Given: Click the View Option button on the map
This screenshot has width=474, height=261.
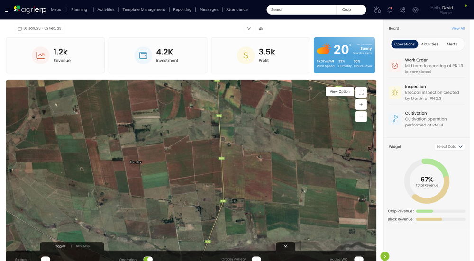Looking at the screenshot, I should pyautogui.click(x=339, y=91).
